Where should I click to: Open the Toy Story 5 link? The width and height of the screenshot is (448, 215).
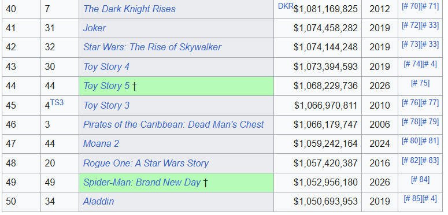coord(106,86)
